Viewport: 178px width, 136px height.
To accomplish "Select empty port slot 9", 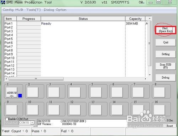I will (x=12, y=110).
